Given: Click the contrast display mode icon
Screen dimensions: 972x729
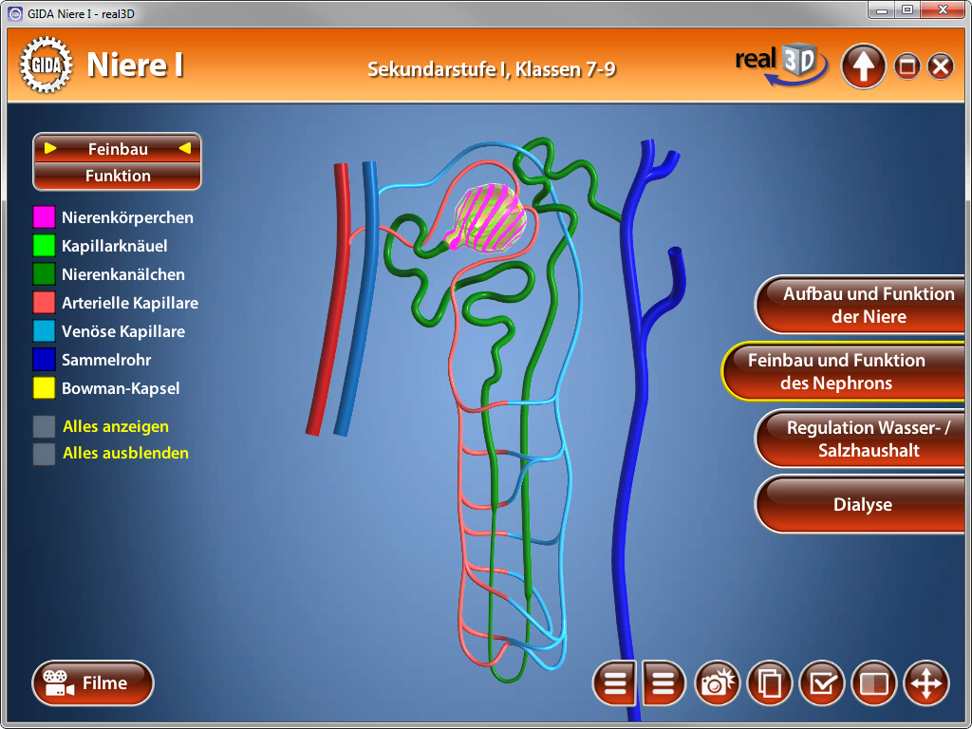Looking at the screenshot, I should click(873, 683).
